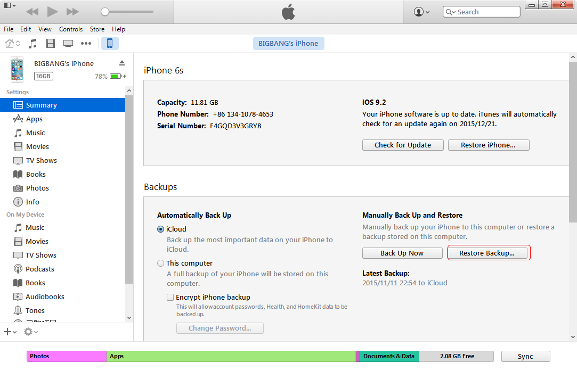Open TV Shows under Settings
577x371 pixels.
tap(62, 160)
